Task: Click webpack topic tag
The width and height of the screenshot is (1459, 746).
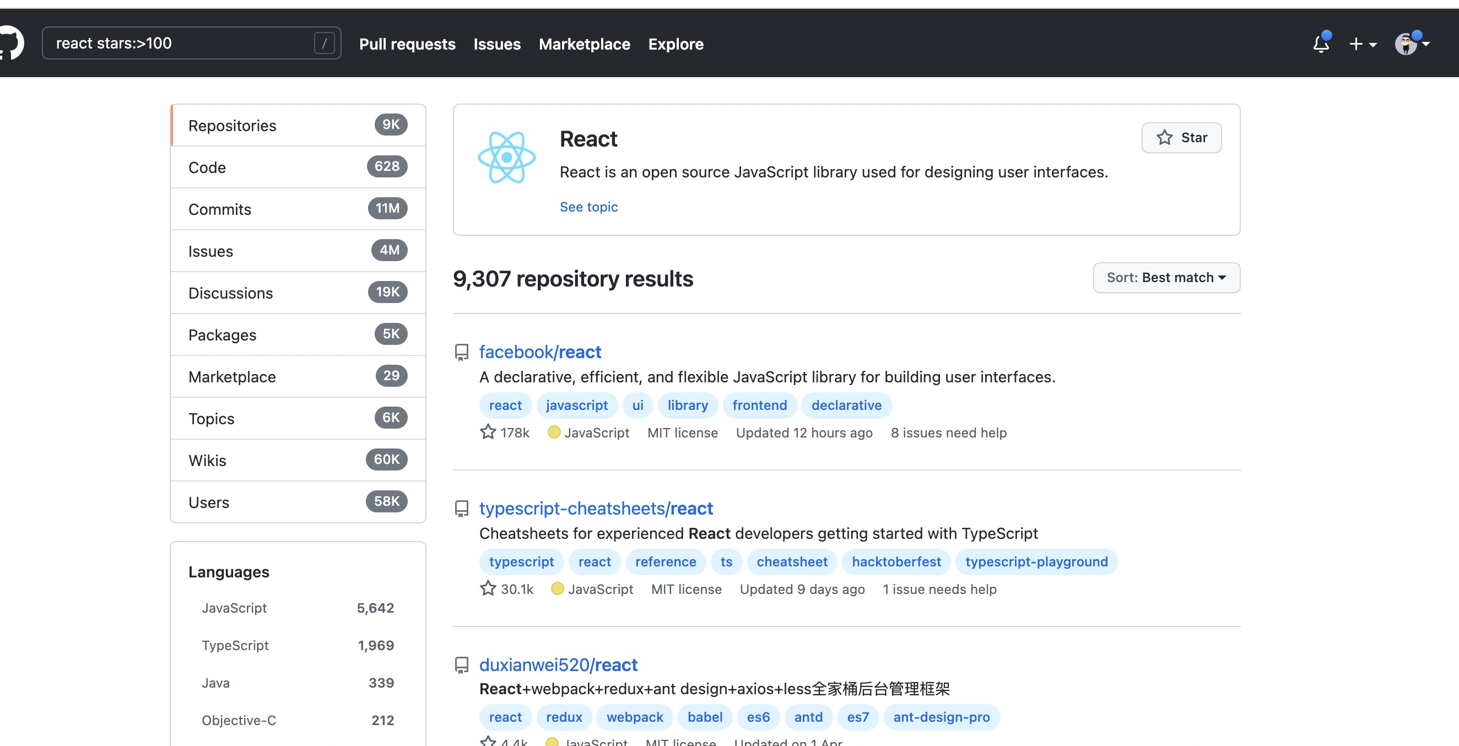Action: click(x=634, y=717)
